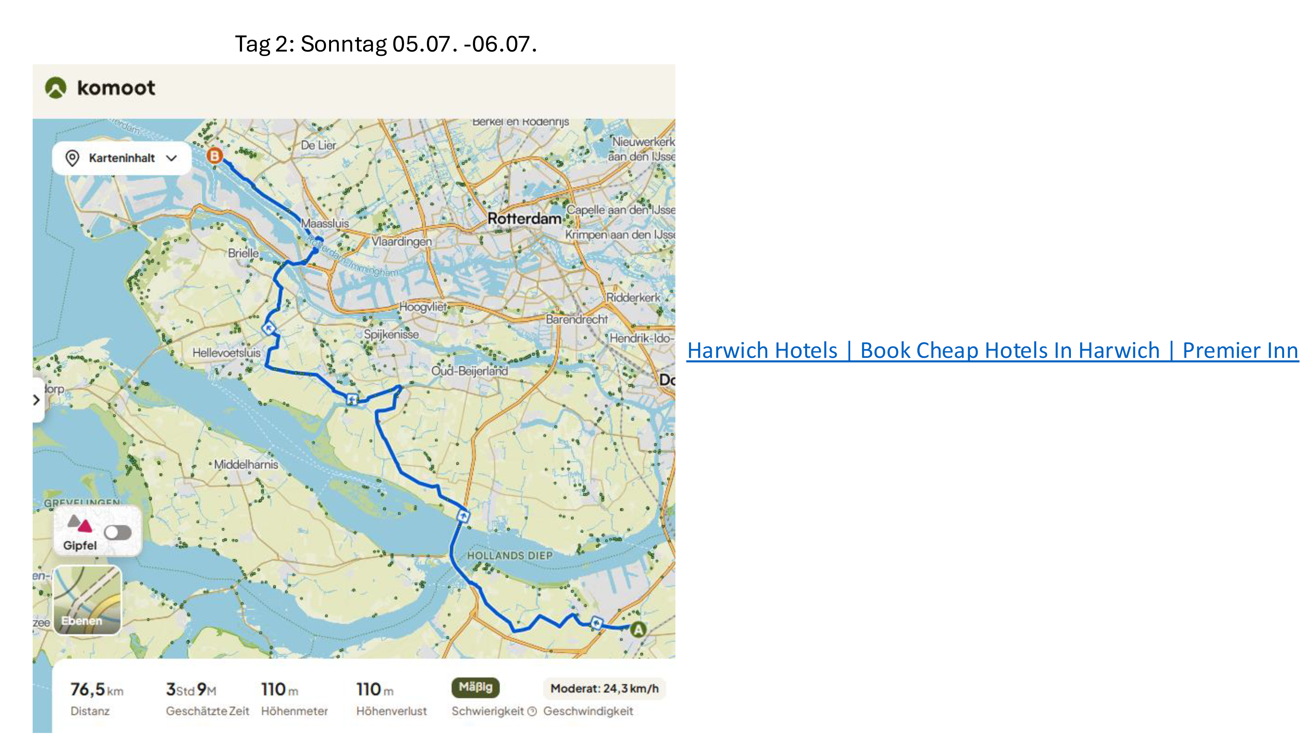Click the info icon next to Schwierigkeit
Screen dimensions: 1306x734
click(532, 712)
